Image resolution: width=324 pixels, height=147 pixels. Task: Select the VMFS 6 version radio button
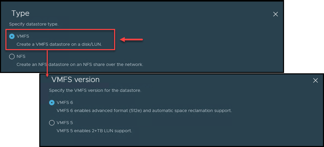(52, 103)
